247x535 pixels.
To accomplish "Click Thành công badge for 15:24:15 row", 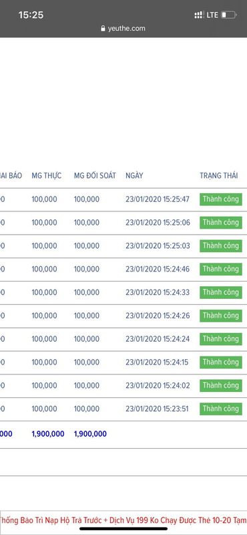I will click(x=221, y=362).
